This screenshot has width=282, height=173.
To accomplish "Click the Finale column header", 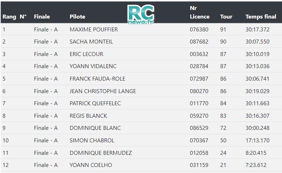I will pyautogui.click(x=42, y=17).
